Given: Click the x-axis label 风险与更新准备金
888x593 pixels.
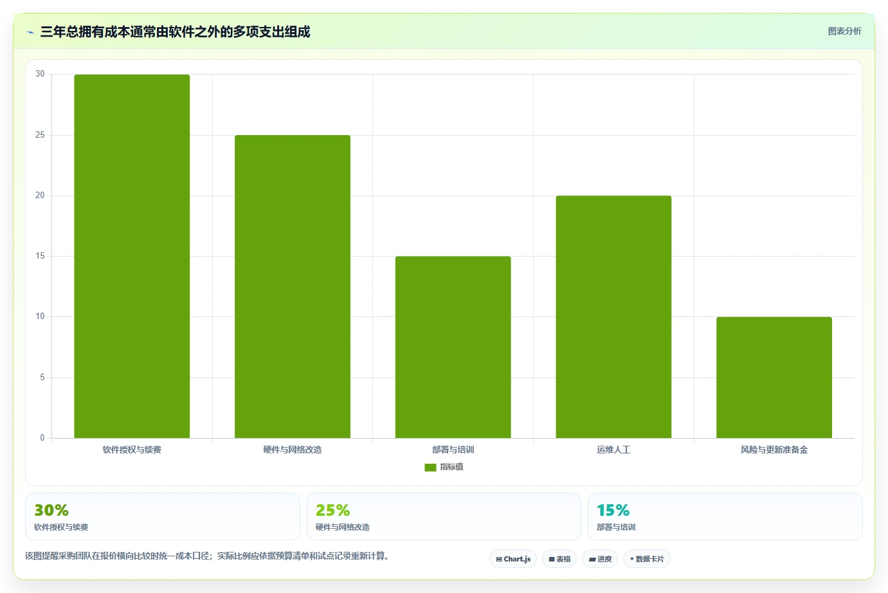Looking at the screenshot, I should tap(774, 450).
